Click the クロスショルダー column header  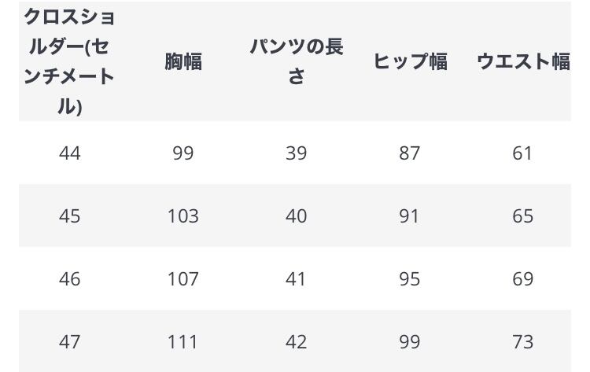pyautogui.click(x=69, y=61)
